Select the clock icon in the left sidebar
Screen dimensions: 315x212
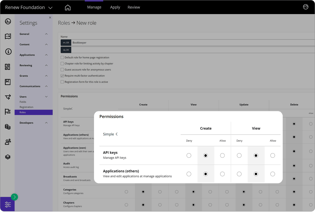(x=8, y=22)
